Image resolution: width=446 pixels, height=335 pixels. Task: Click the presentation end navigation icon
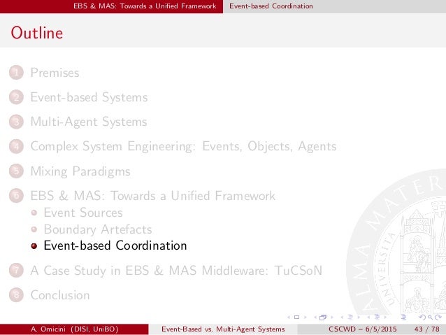[x=403, y=318]
